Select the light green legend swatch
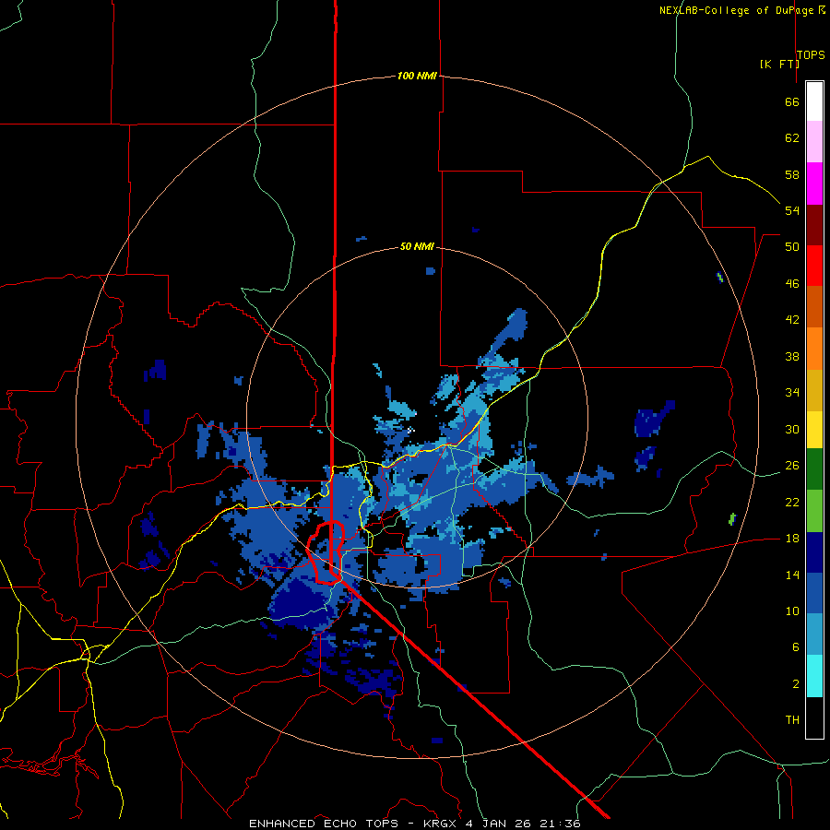This screenshot has height=830, width=830. coord(814,511)
